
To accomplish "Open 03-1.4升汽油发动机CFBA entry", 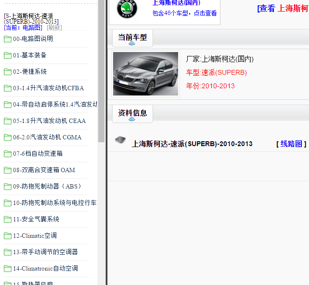I will [x=49, y=88].
